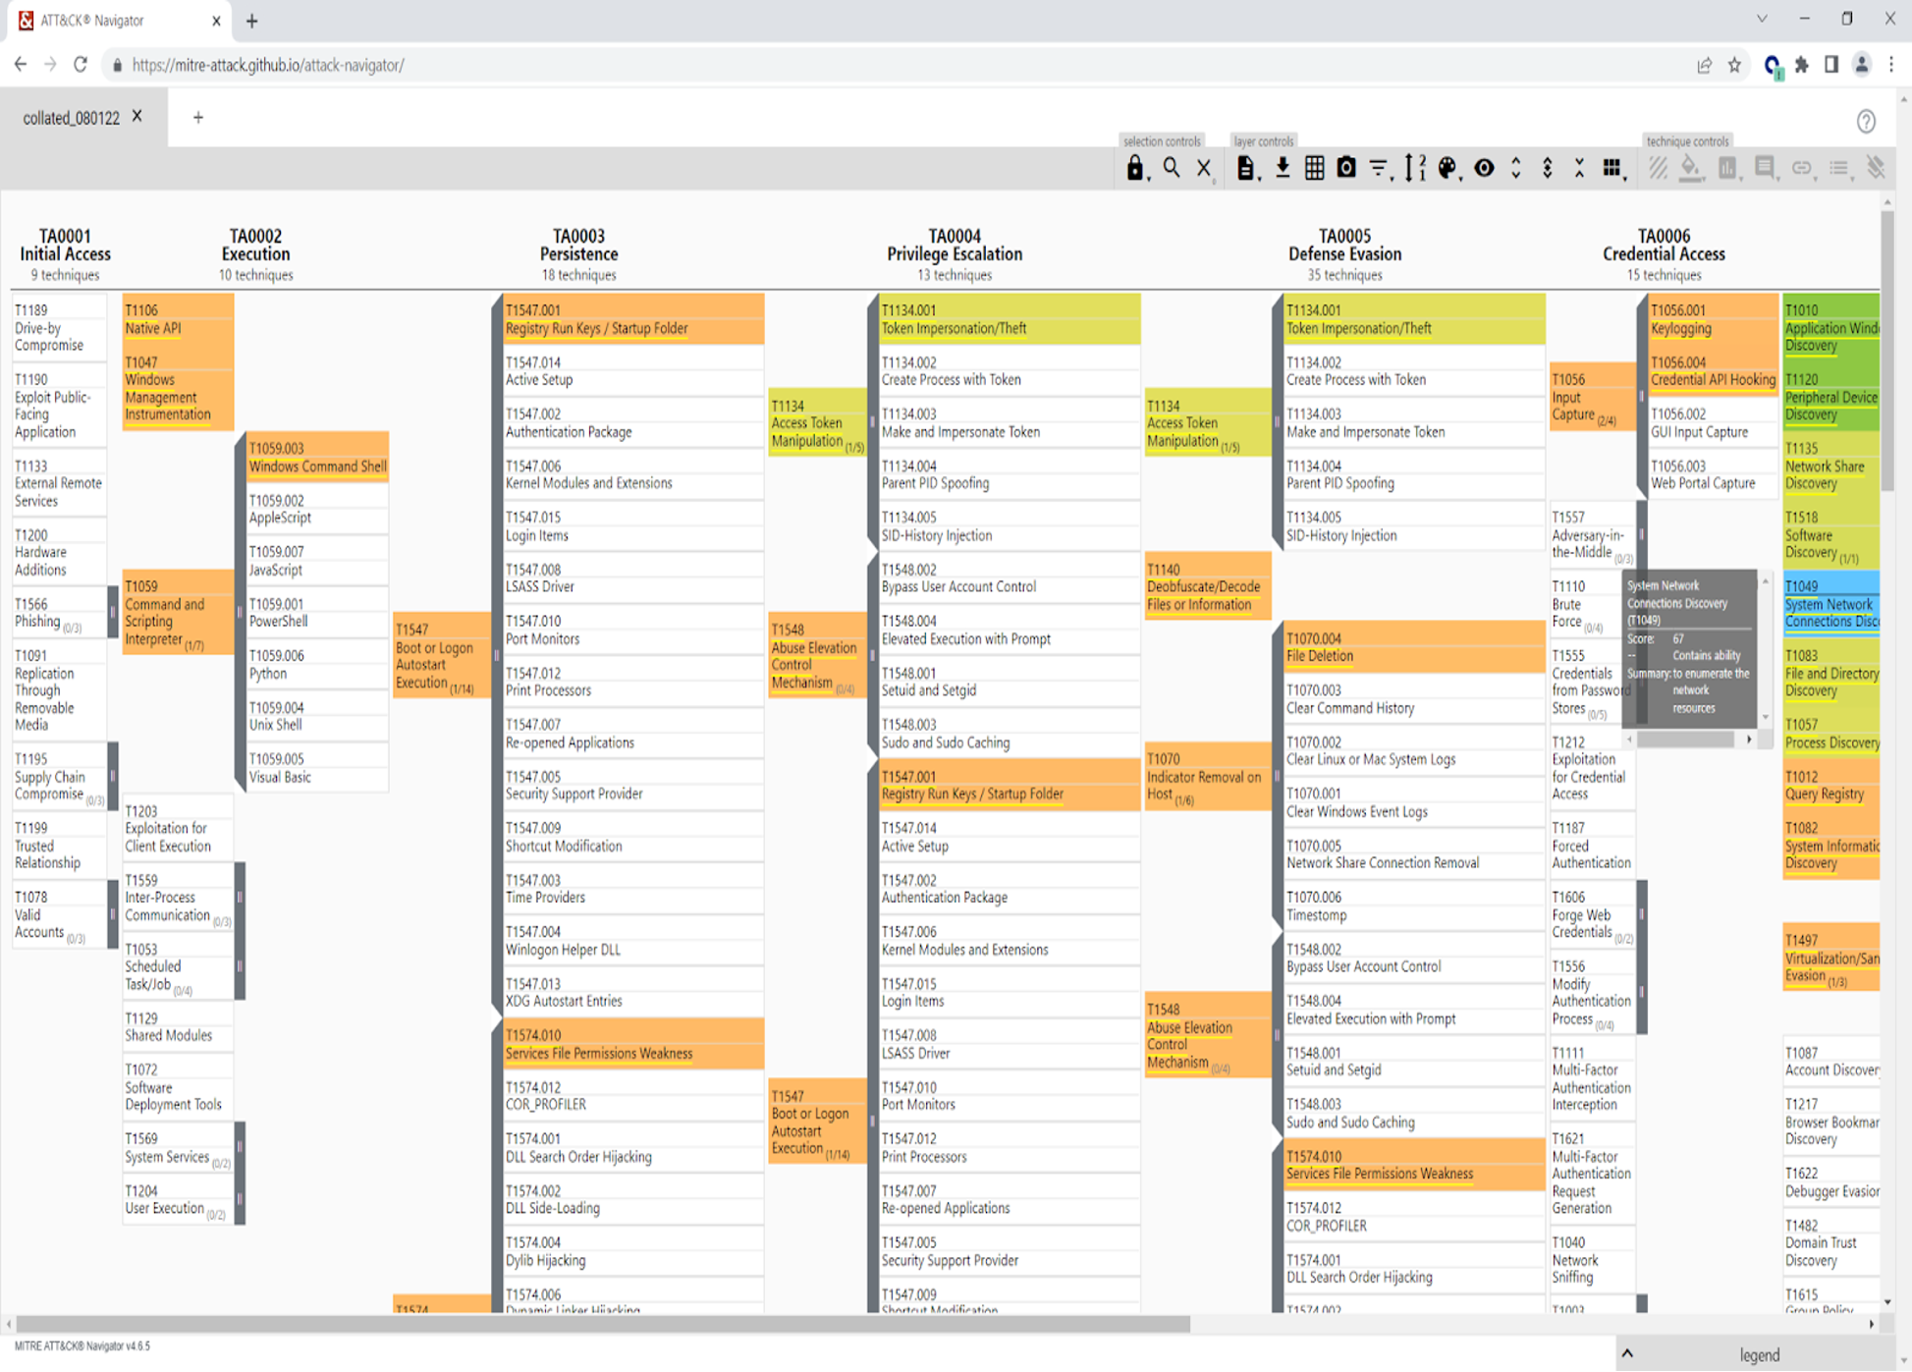
Task: Open the help question mark icon
Action: pyautogui.click(x=1866, y=121)
